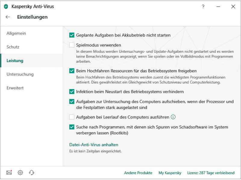
Task: Open settings via the gear icon
Action: pyautogui.click(x=20, y=172)
